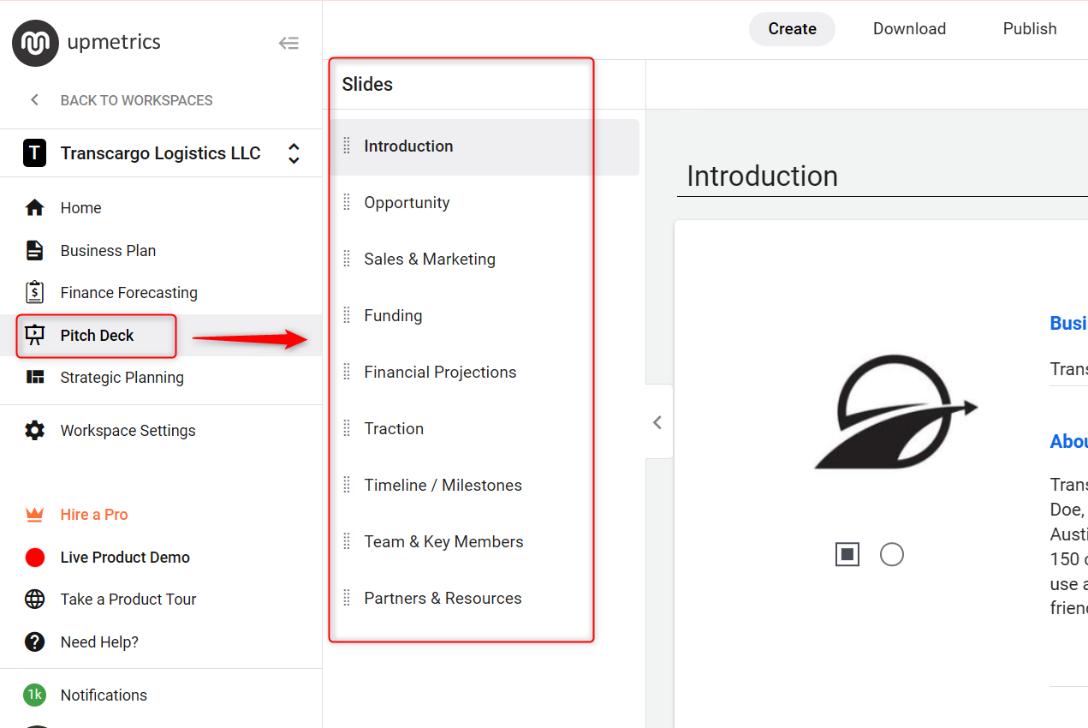
Task: Collapse the Slides panel with the chevron
Action: (658, 422)
